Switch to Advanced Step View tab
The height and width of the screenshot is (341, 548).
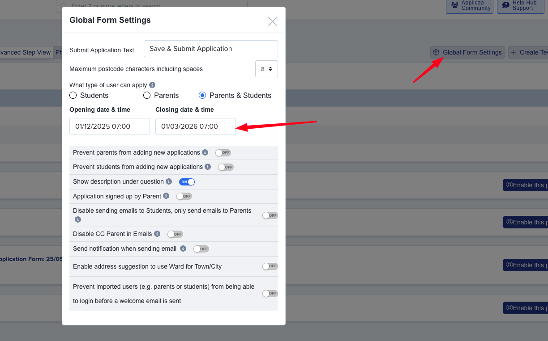(26, 52)
